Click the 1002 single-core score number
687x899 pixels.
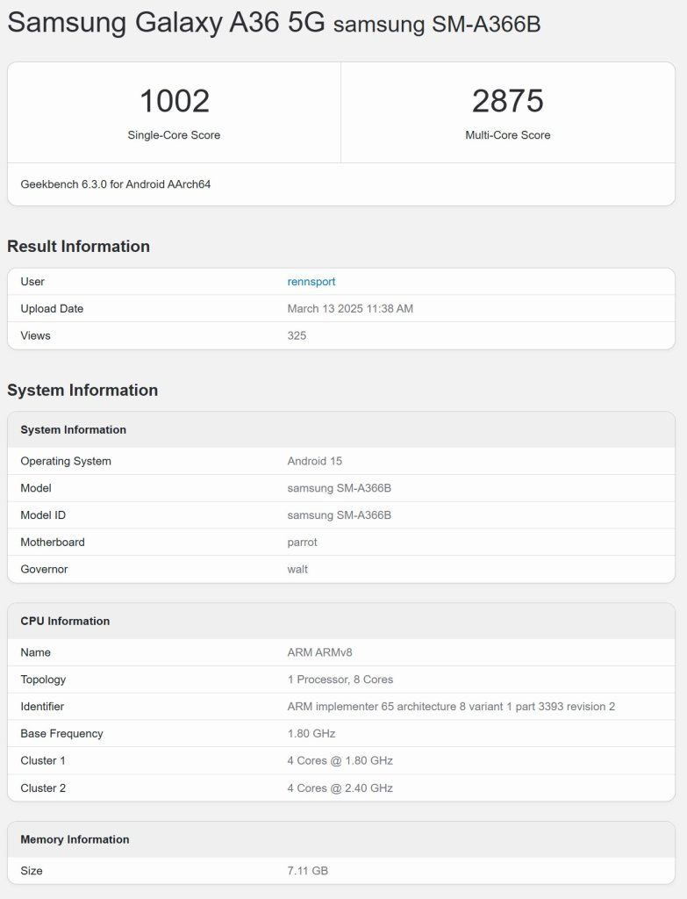(x=174, y=102)
